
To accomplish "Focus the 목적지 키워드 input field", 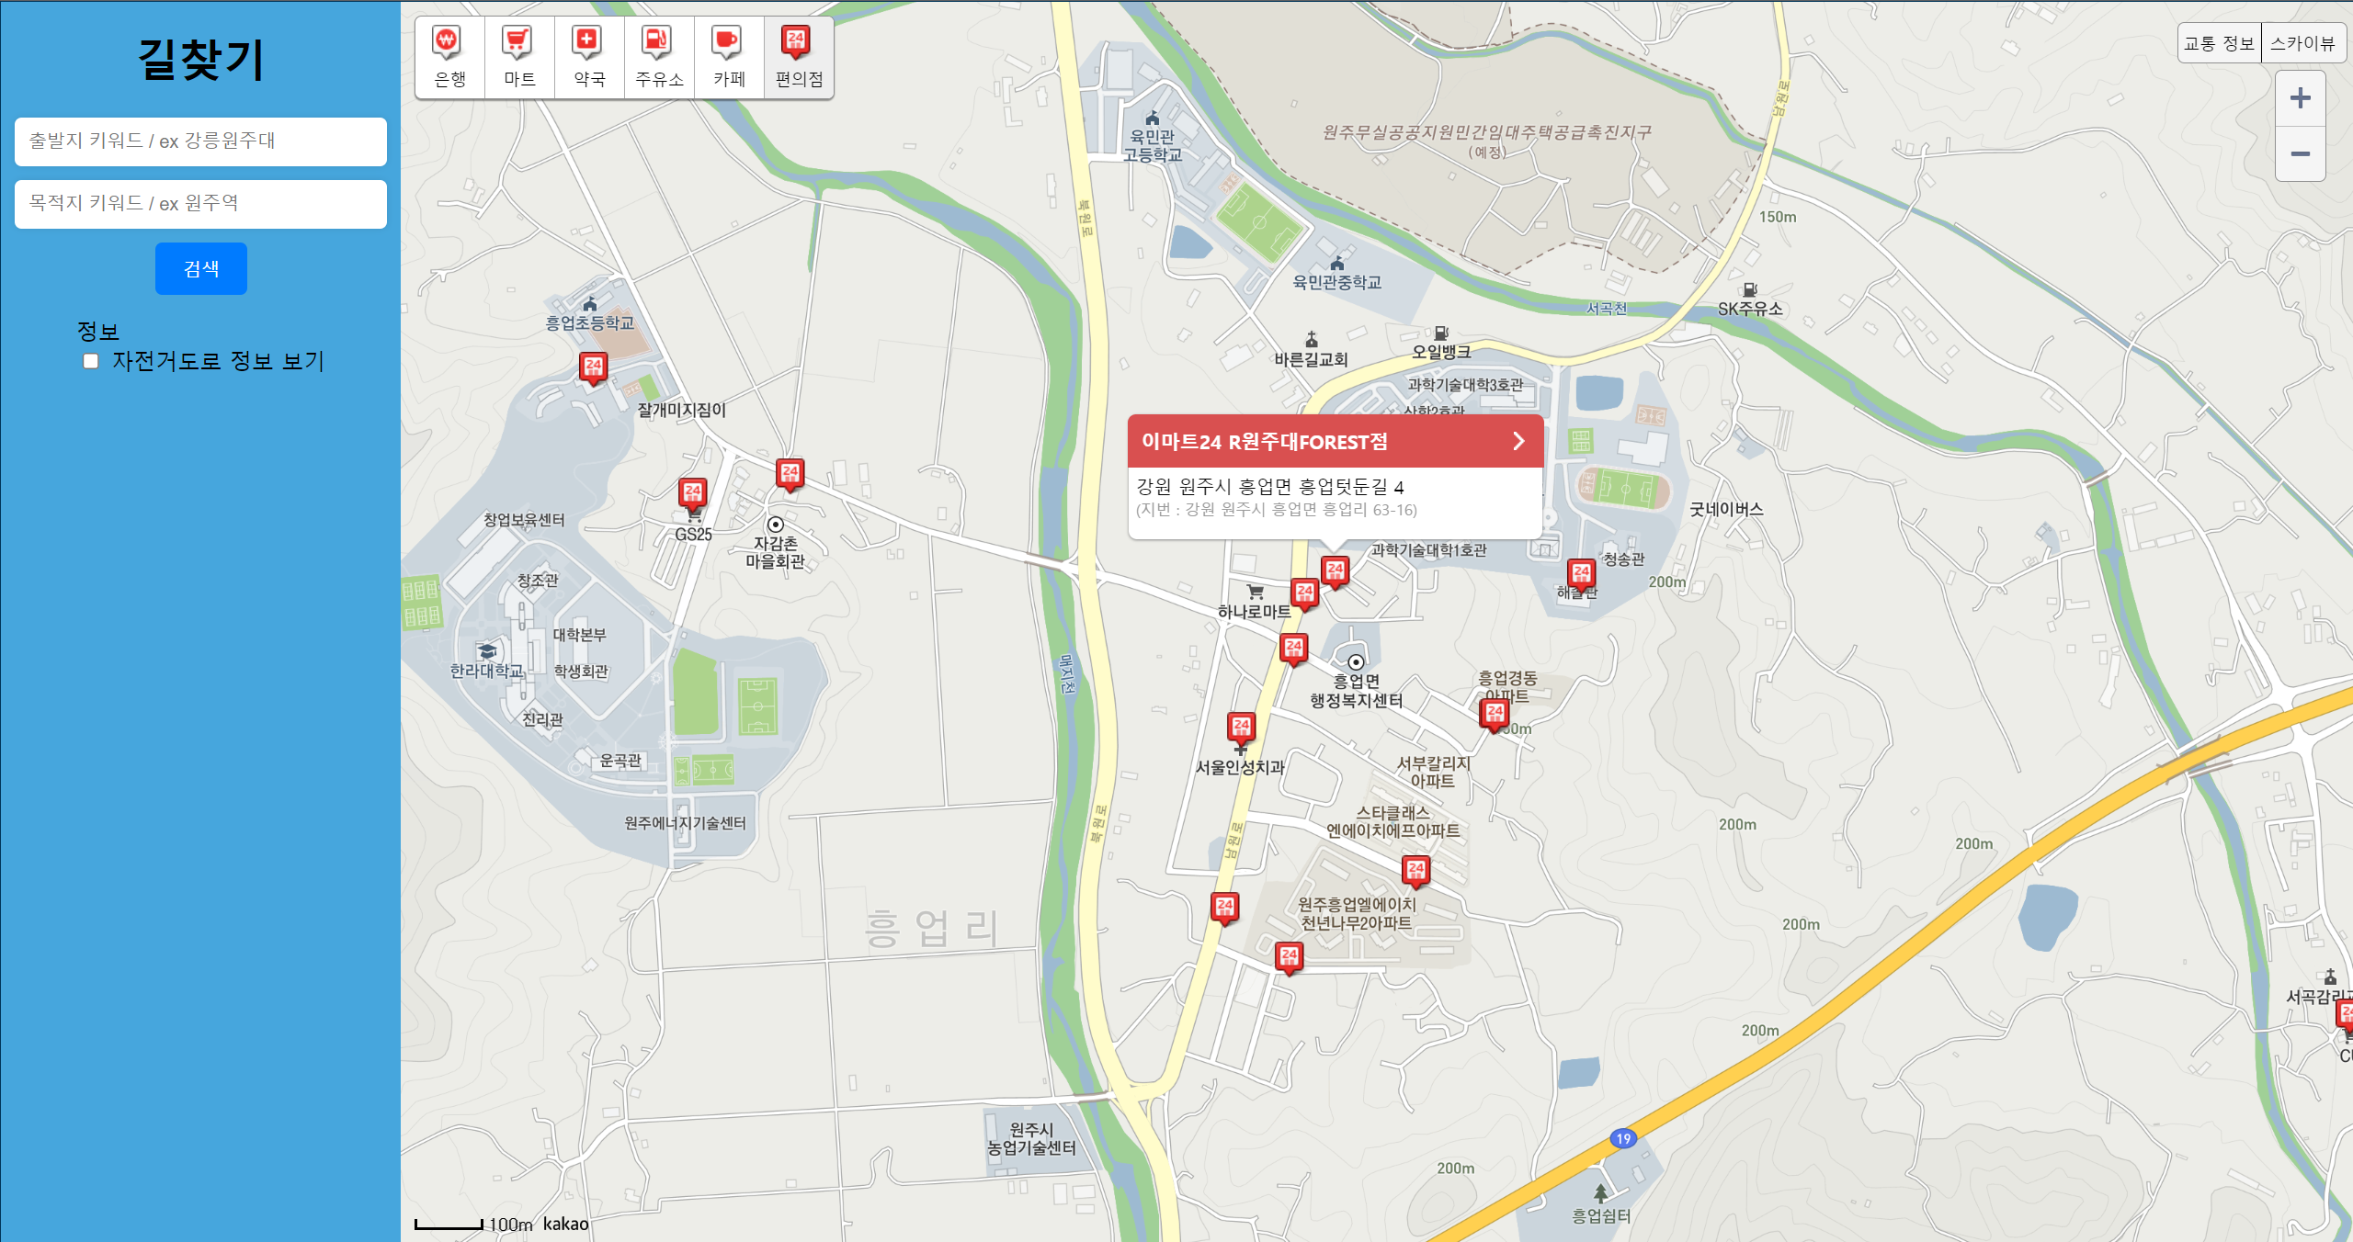I will coord(200,204).
